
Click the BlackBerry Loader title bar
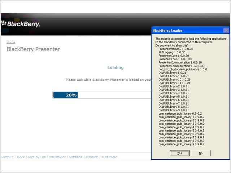187,30
